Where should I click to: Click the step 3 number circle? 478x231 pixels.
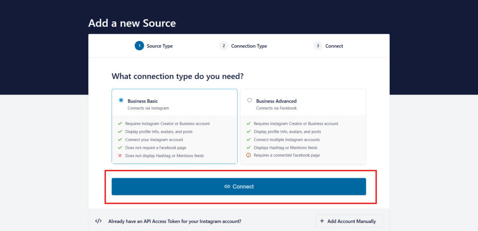click(318, 46)
